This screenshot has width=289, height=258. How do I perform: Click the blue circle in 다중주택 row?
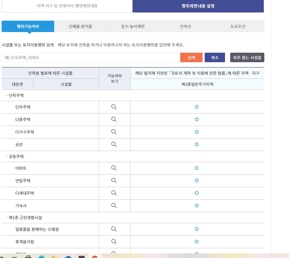[x=197, y=119]
